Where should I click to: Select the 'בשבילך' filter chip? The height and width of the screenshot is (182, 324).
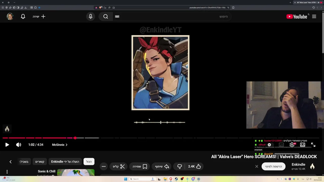point(24,162)
